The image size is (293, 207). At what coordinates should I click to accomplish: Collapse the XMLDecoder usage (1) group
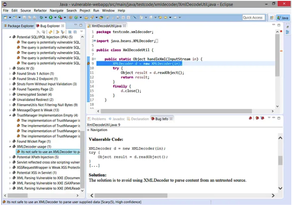pos(10,146)
